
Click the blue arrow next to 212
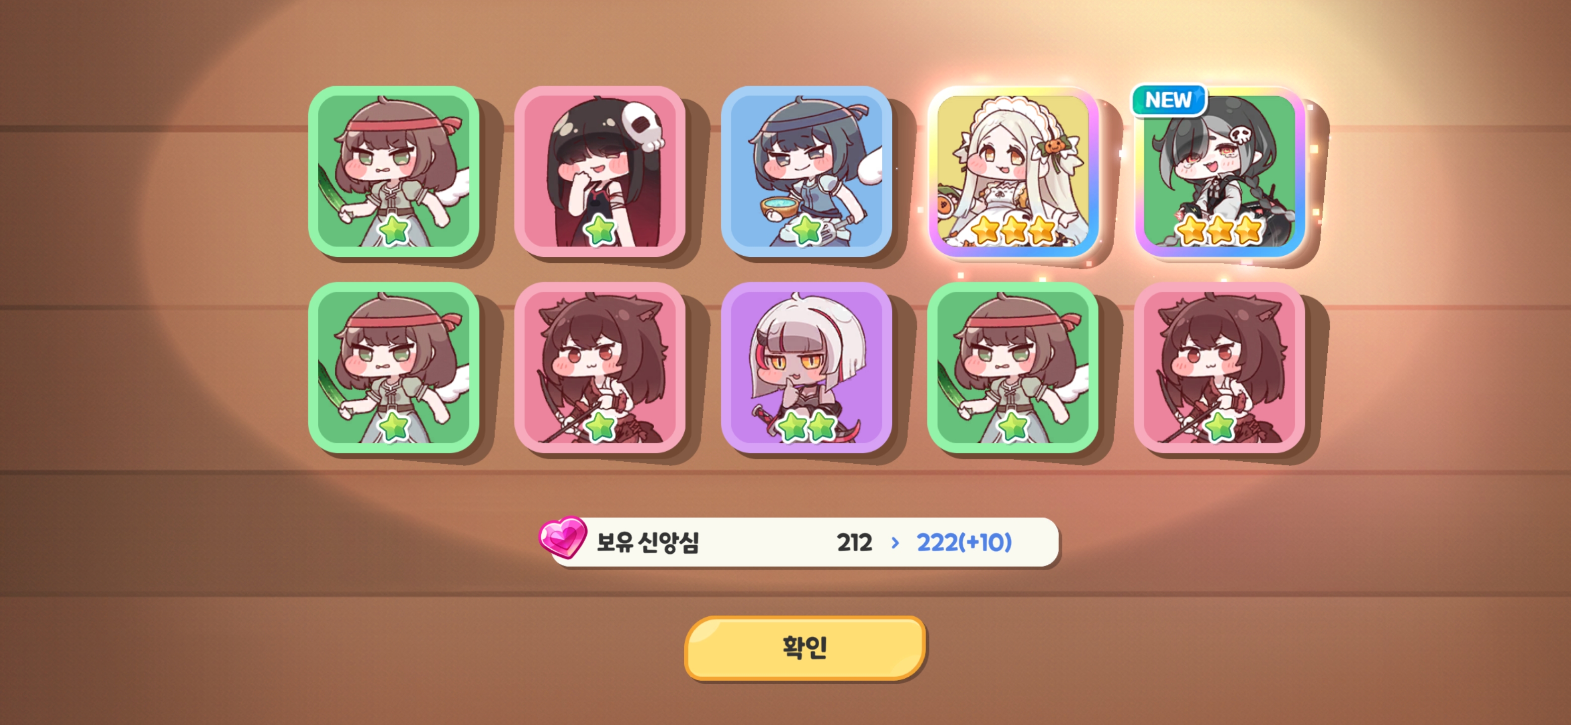(895, 542)
